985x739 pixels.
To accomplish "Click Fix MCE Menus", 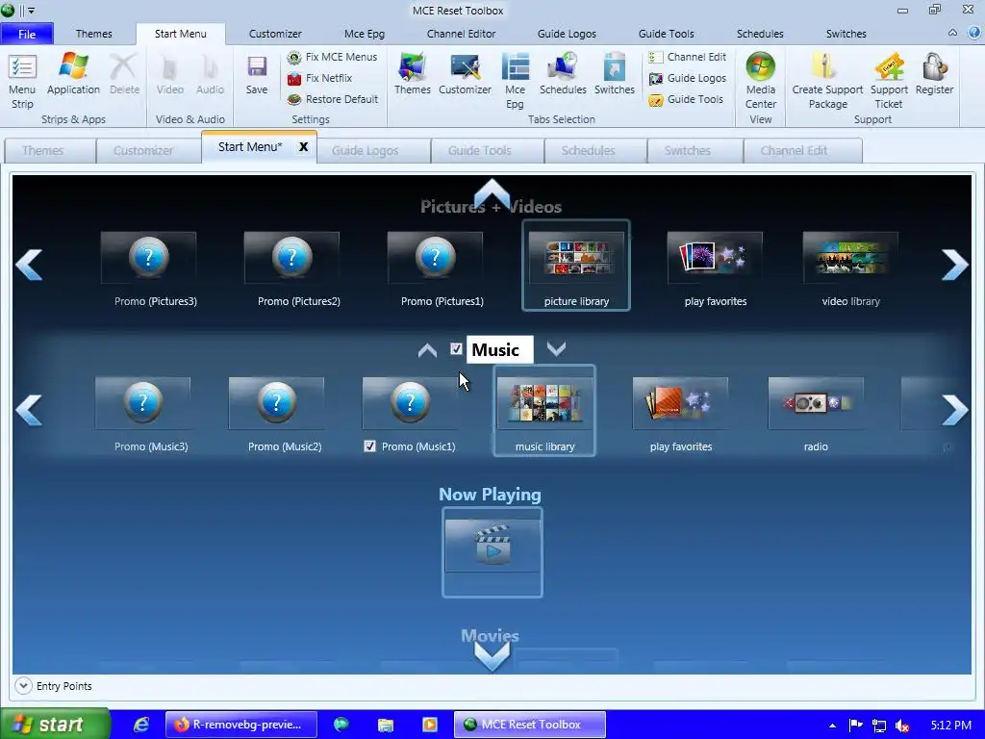I will (332, 57).
